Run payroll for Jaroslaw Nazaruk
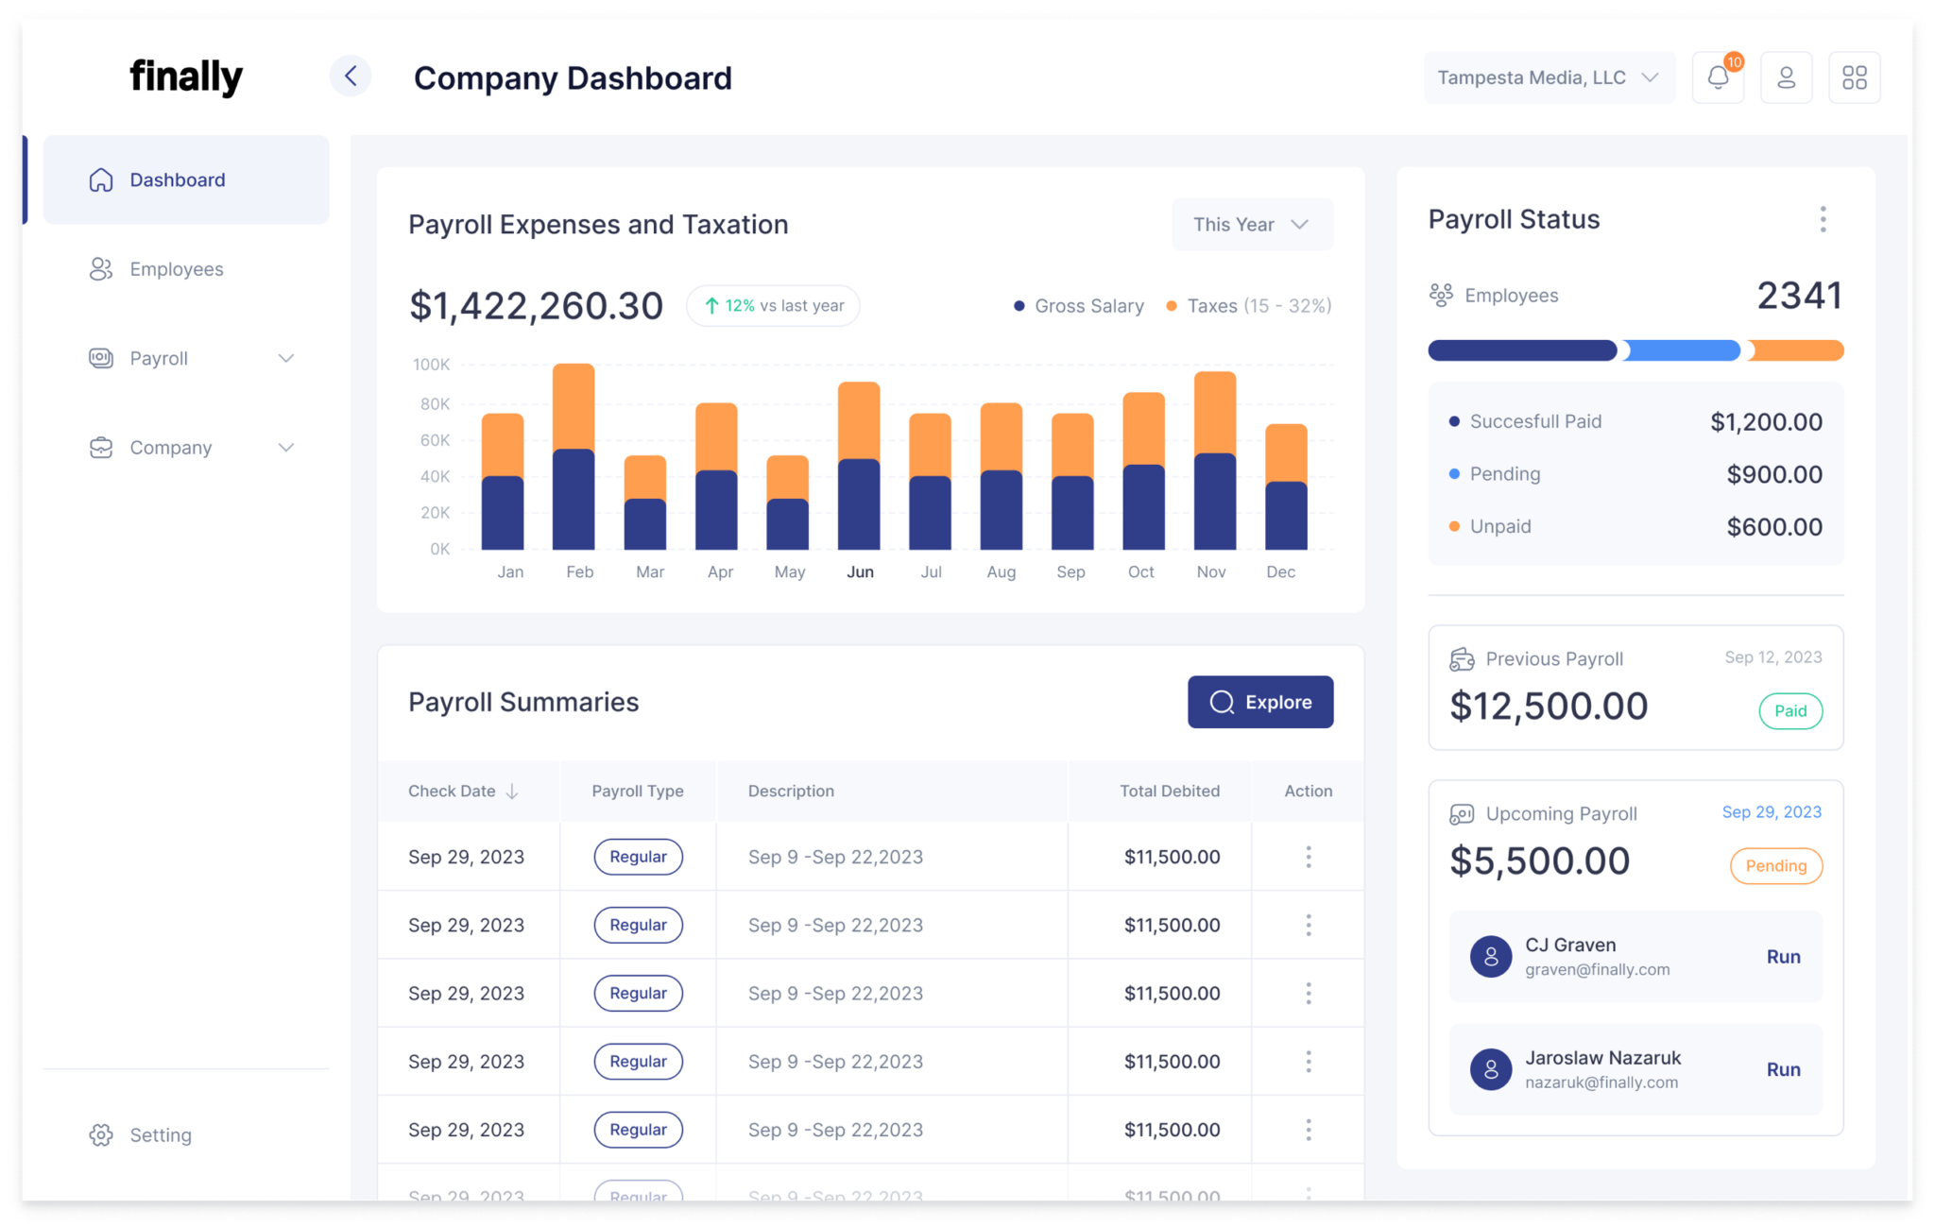The image size is (1935, 1227). tap(1782, 1069)
